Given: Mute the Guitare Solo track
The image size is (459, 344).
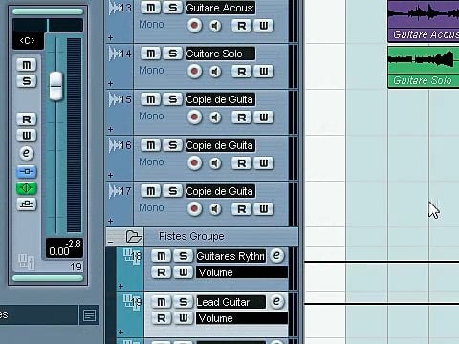Looking at the screenshot, I should (151, 54).
